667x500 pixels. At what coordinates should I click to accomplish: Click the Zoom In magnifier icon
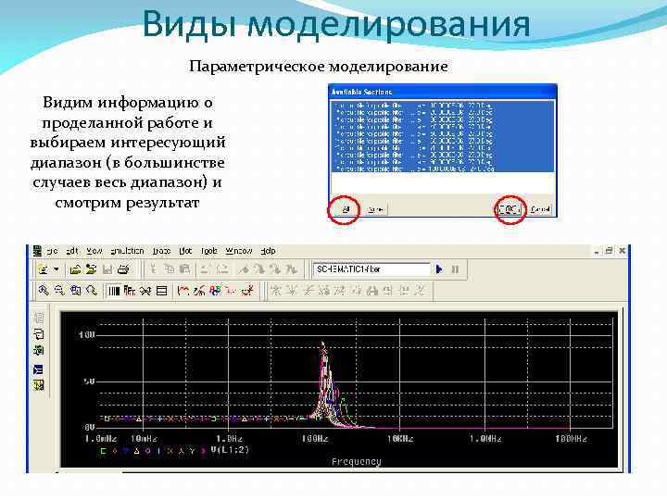(43, 291)
